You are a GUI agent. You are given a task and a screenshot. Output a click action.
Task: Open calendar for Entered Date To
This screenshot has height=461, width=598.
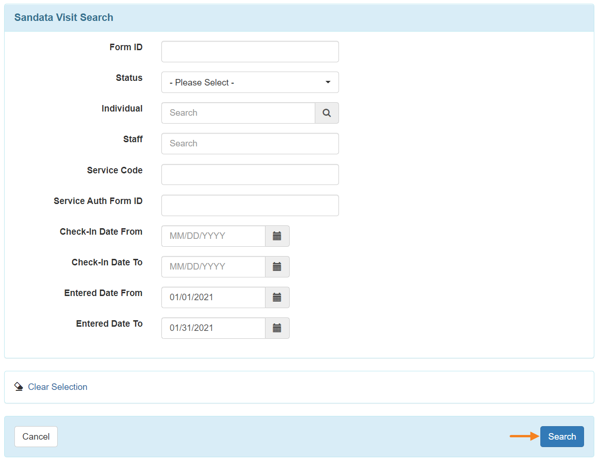tap(277, 328)
